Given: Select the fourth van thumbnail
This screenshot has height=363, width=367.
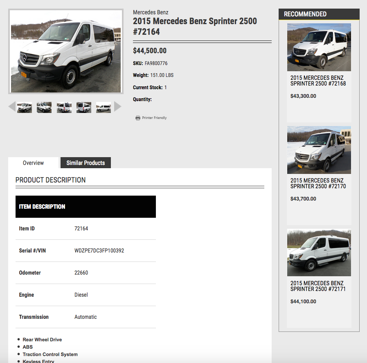Looking at the screenshot, I should point(84,107).
